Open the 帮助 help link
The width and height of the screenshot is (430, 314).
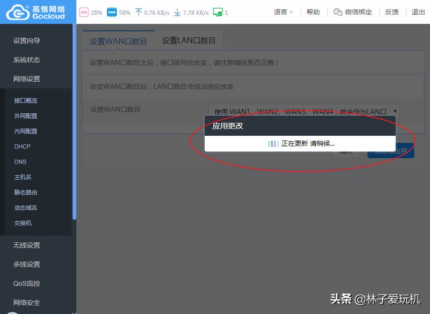coord(313,12)
